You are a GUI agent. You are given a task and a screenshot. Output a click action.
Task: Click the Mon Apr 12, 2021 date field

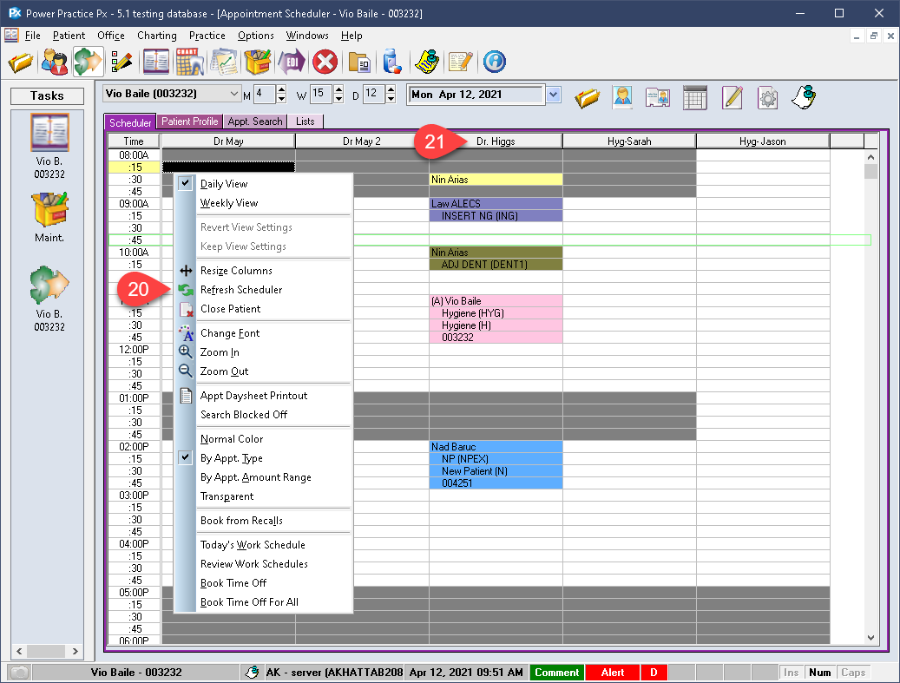coord(476,95)
